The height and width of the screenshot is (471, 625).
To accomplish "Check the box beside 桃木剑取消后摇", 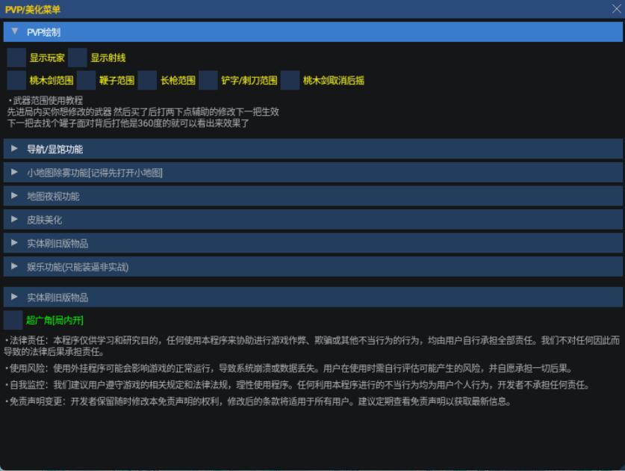I will [290, 80].
